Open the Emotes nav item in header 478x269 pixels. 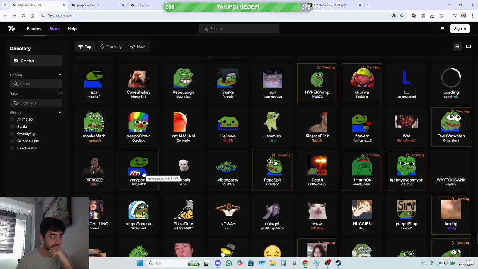pos(34,29)
